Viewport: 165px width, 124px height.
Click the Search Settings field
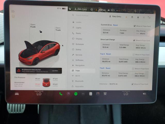(82, 16)
